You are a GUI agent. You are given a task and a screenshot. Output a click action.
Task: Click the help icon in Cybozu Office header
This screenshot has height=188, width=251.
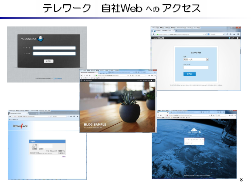pyautogui.click(x=230, y=38)
